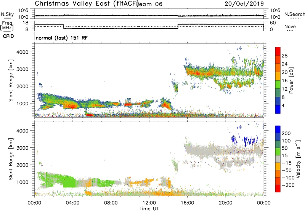This screenshot has height=211, width=305.
Task: Click the '08:00' time tick label
Action: tap(111, 203)
